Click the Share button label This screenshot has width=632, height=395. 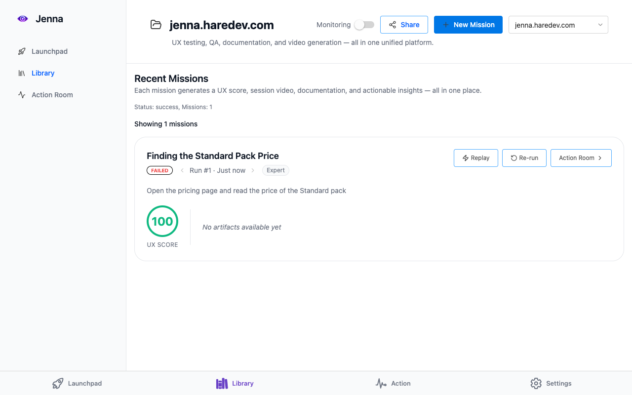point(410,25)
